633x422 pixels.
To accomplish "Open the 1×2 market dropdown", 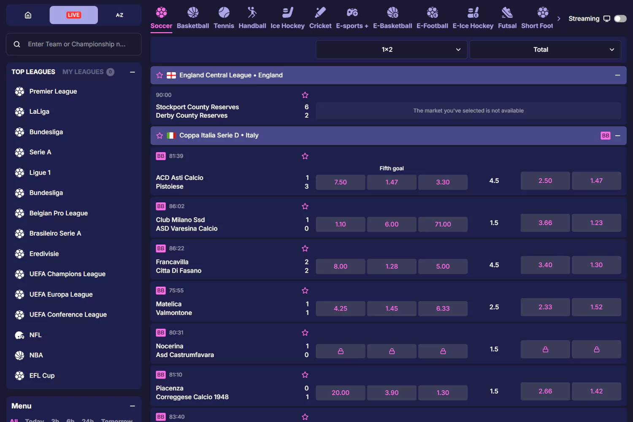I will pos(392,50).
